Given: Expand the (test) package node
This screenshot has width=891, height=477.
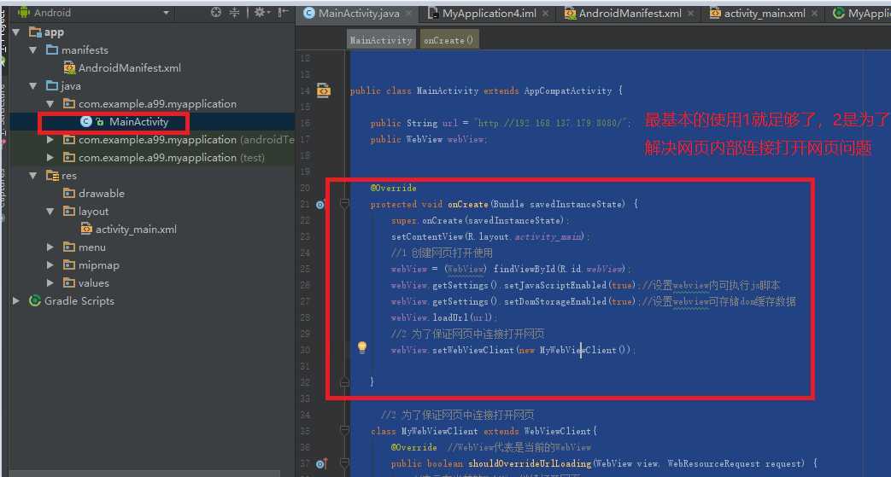Looking at the screenshot, I should [50, 157].
